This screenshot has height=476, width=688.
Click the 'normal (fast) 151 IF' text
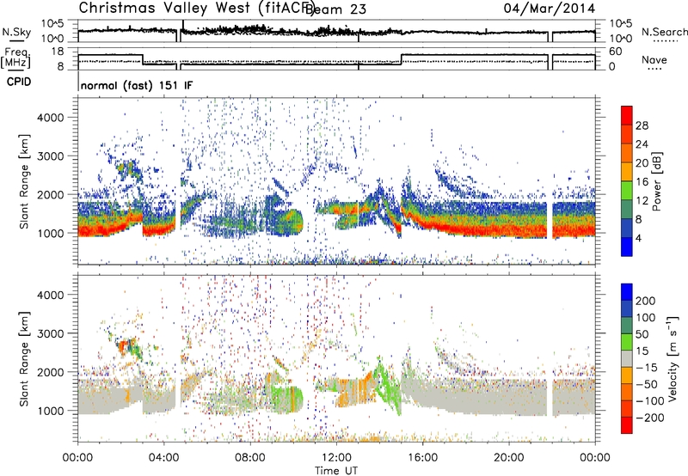pos(137,86)
